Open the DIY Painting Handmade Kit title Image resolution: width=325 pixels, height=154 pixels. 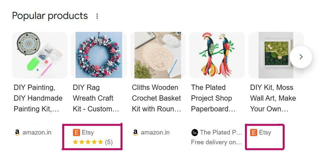click(x=38, y=98)
